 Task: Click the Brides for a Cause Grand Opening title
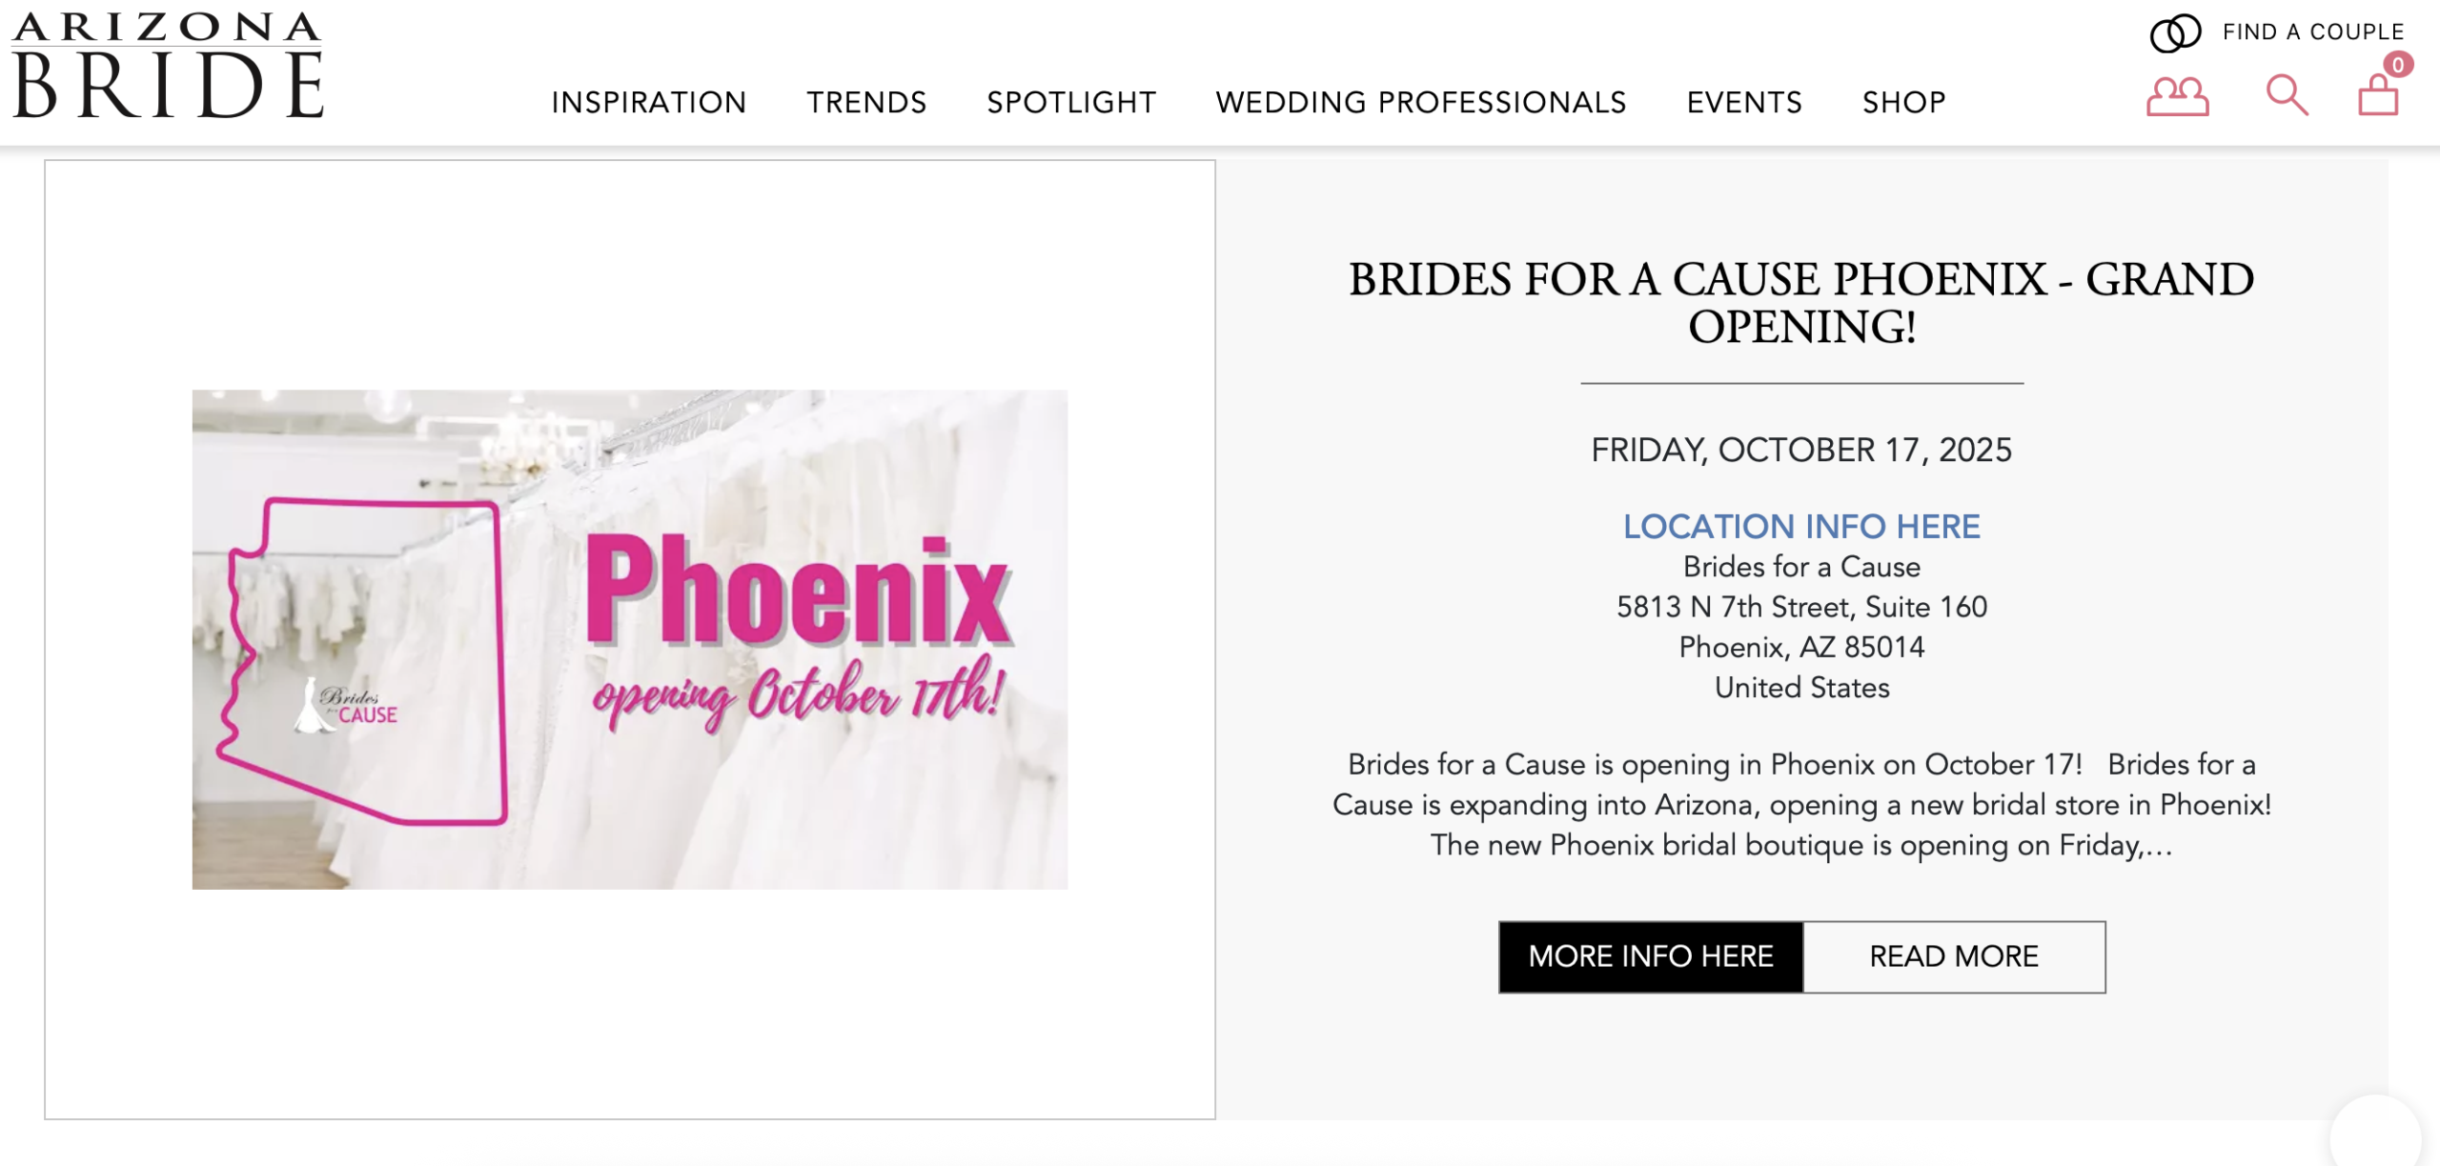[1801, 303]
